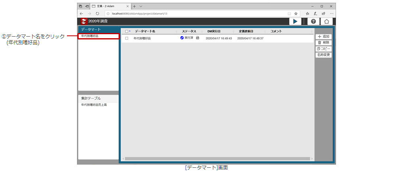The width and height of the screenshot is (413, 177).
Task: Add page to favorites with star icon
Action: pyautogui.click(x=296, y=13)
